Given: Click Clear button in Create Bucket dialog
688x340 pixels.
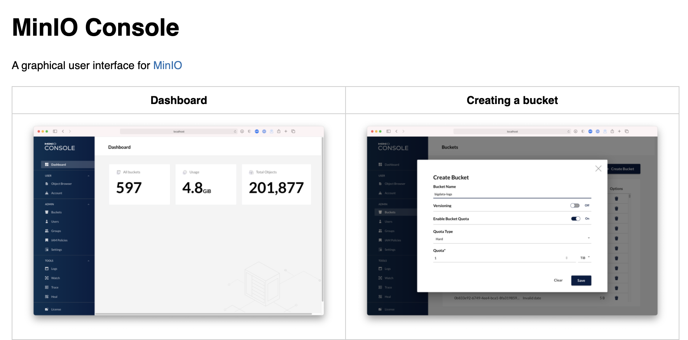Looking at the screenshot, I should [x=558, y=280].
